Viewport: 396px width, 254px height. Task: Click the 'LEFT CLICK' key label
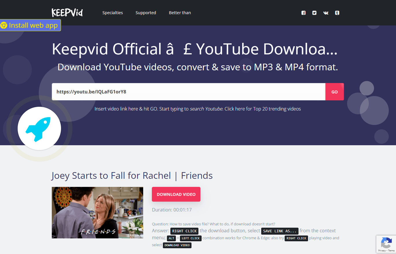point(191,238)
